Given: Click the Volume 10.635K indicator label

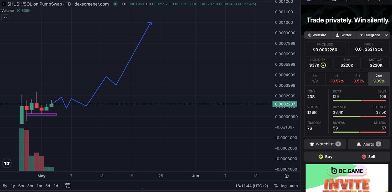Looking at the screenshot, I should click(x=16, y=11).
